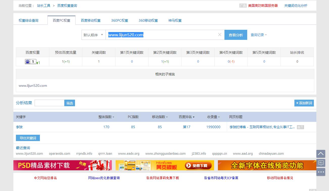Open the 李骏 keyword link
Viewport: 329px width, 191px height.
coord(19,127)
